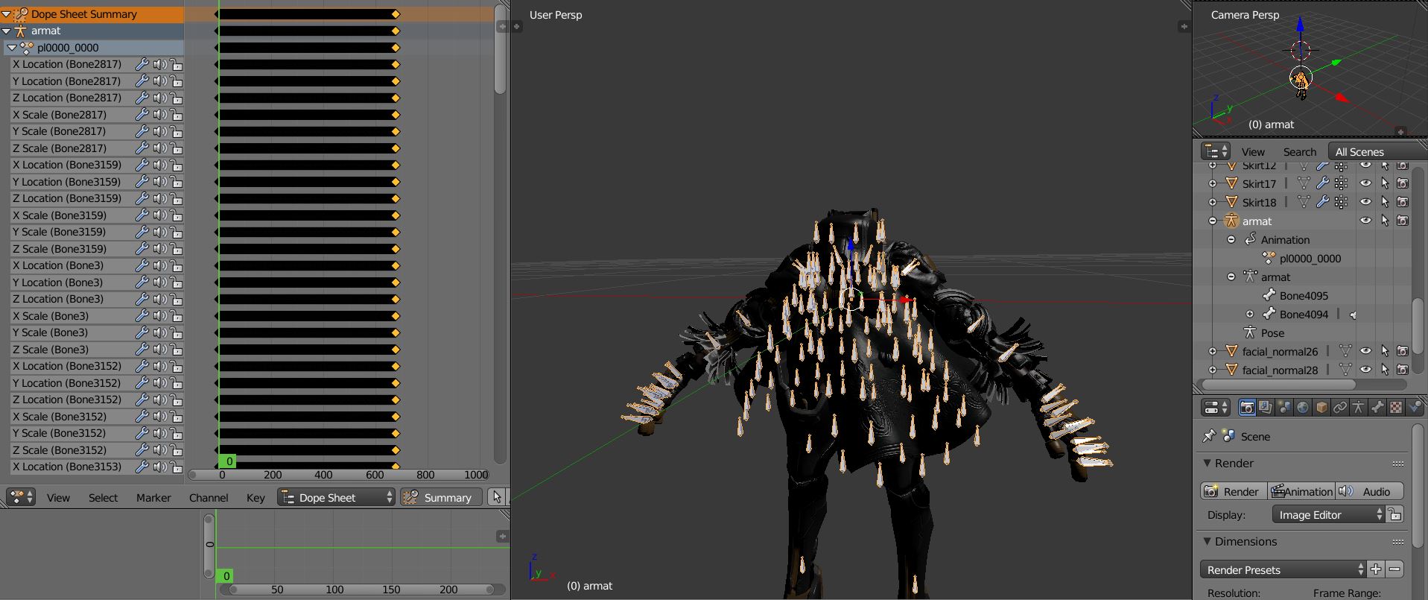The height and width of the screenshot is (600, 1428).
Task: Open the checkered Texture properties tab
Action: tap(1395, 407)
